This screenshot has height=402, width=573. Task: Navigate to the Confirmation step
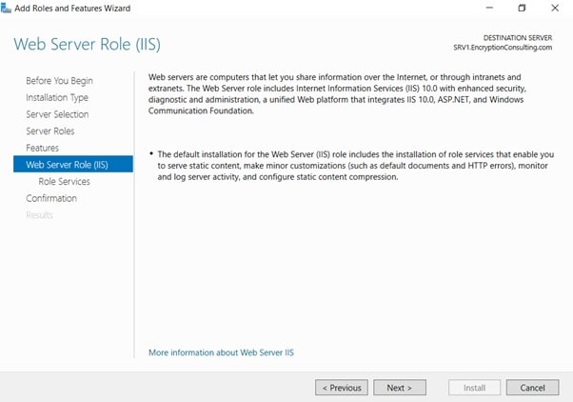point(51,198)
